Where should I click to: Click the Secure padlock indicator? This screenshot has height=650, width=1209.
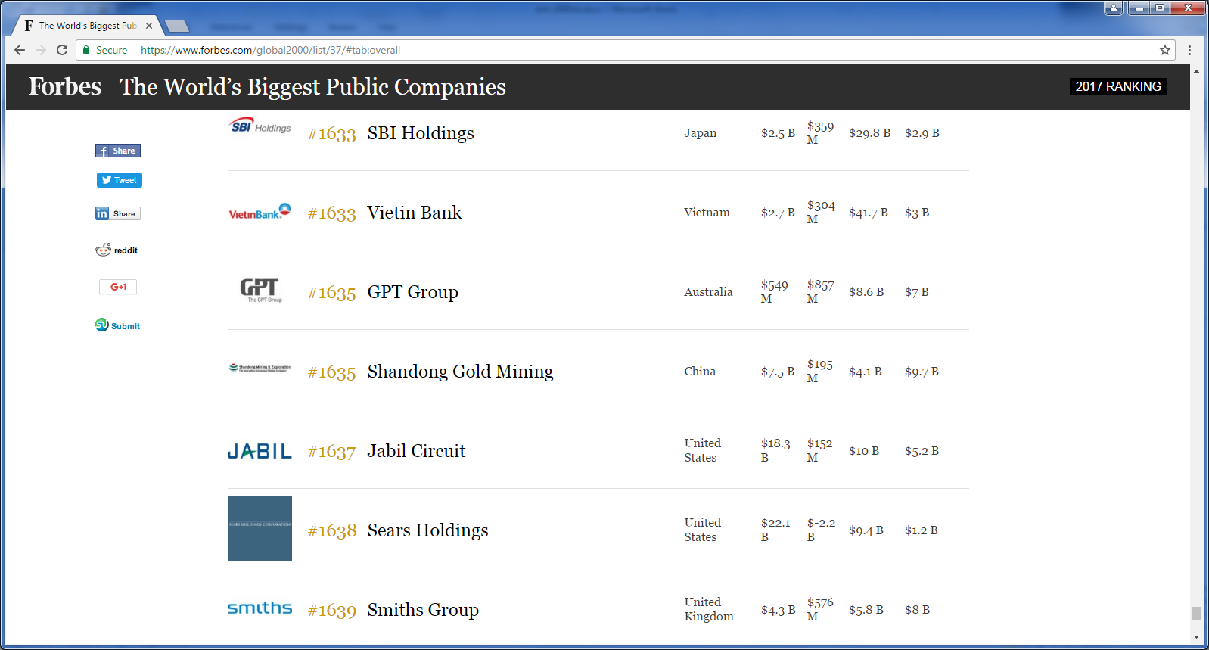click(x=105, y=50)
